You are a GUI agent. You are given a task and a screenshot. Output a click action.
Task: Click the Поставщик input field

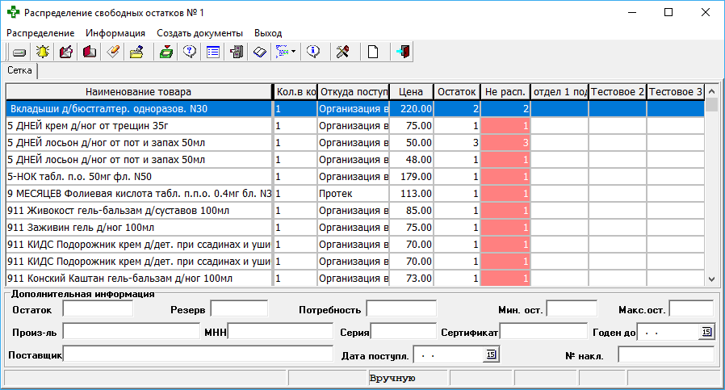click(198, 354)
